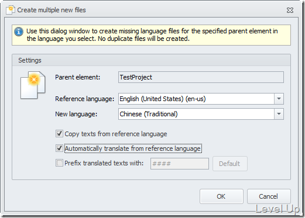
Task: Click the blue info icon in banner
Action: tap(19, 32)
